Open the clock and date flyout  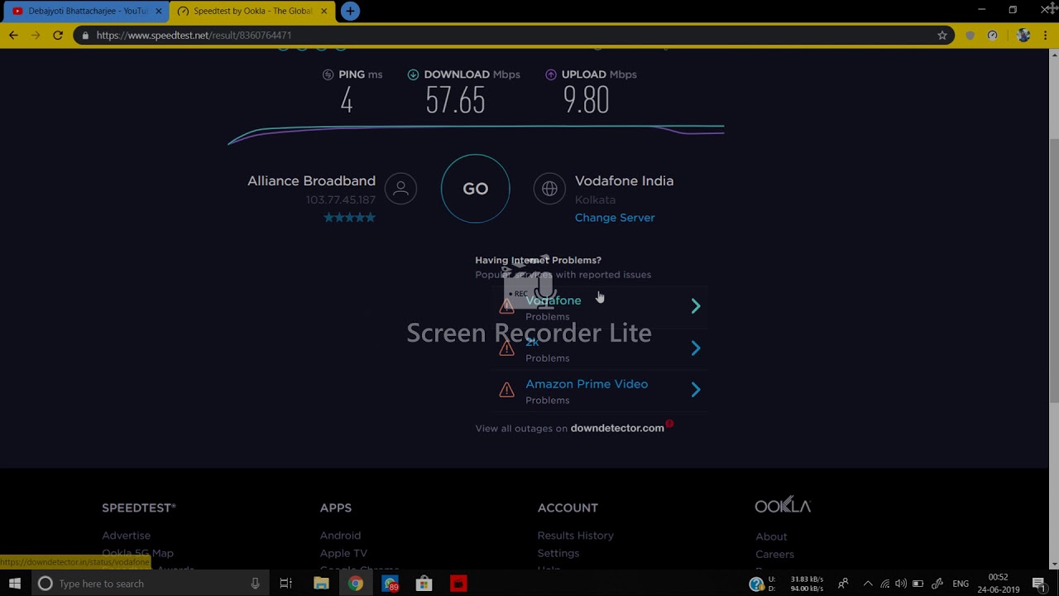click(998, 584)
